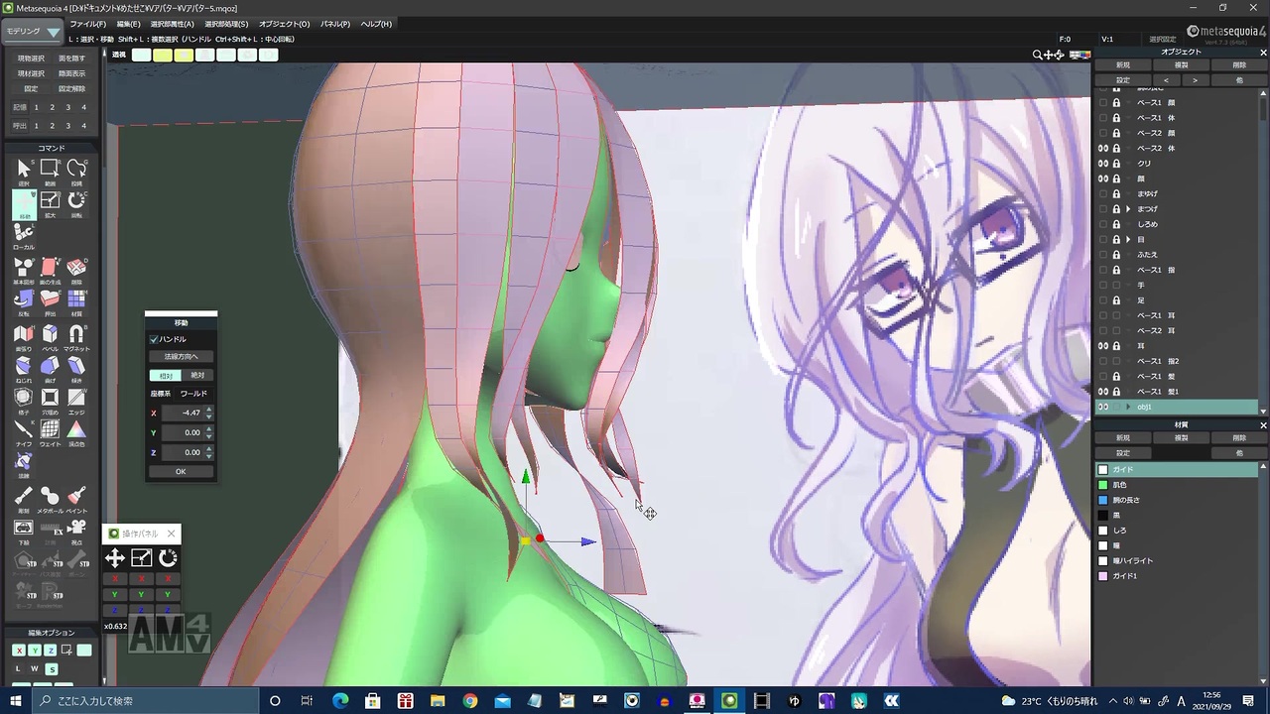
Task: Activate the 移動 (Move) command
Action: click(x=23, y=203)
